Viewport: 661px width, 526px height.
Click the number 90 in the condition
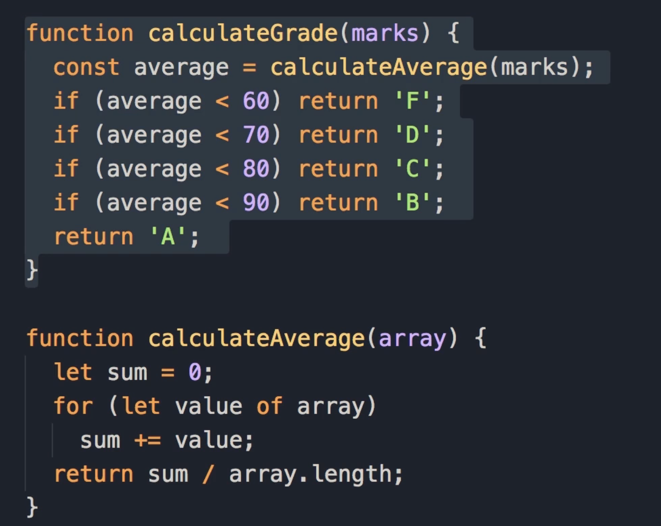pyautogui.click(x=256, y=203)
